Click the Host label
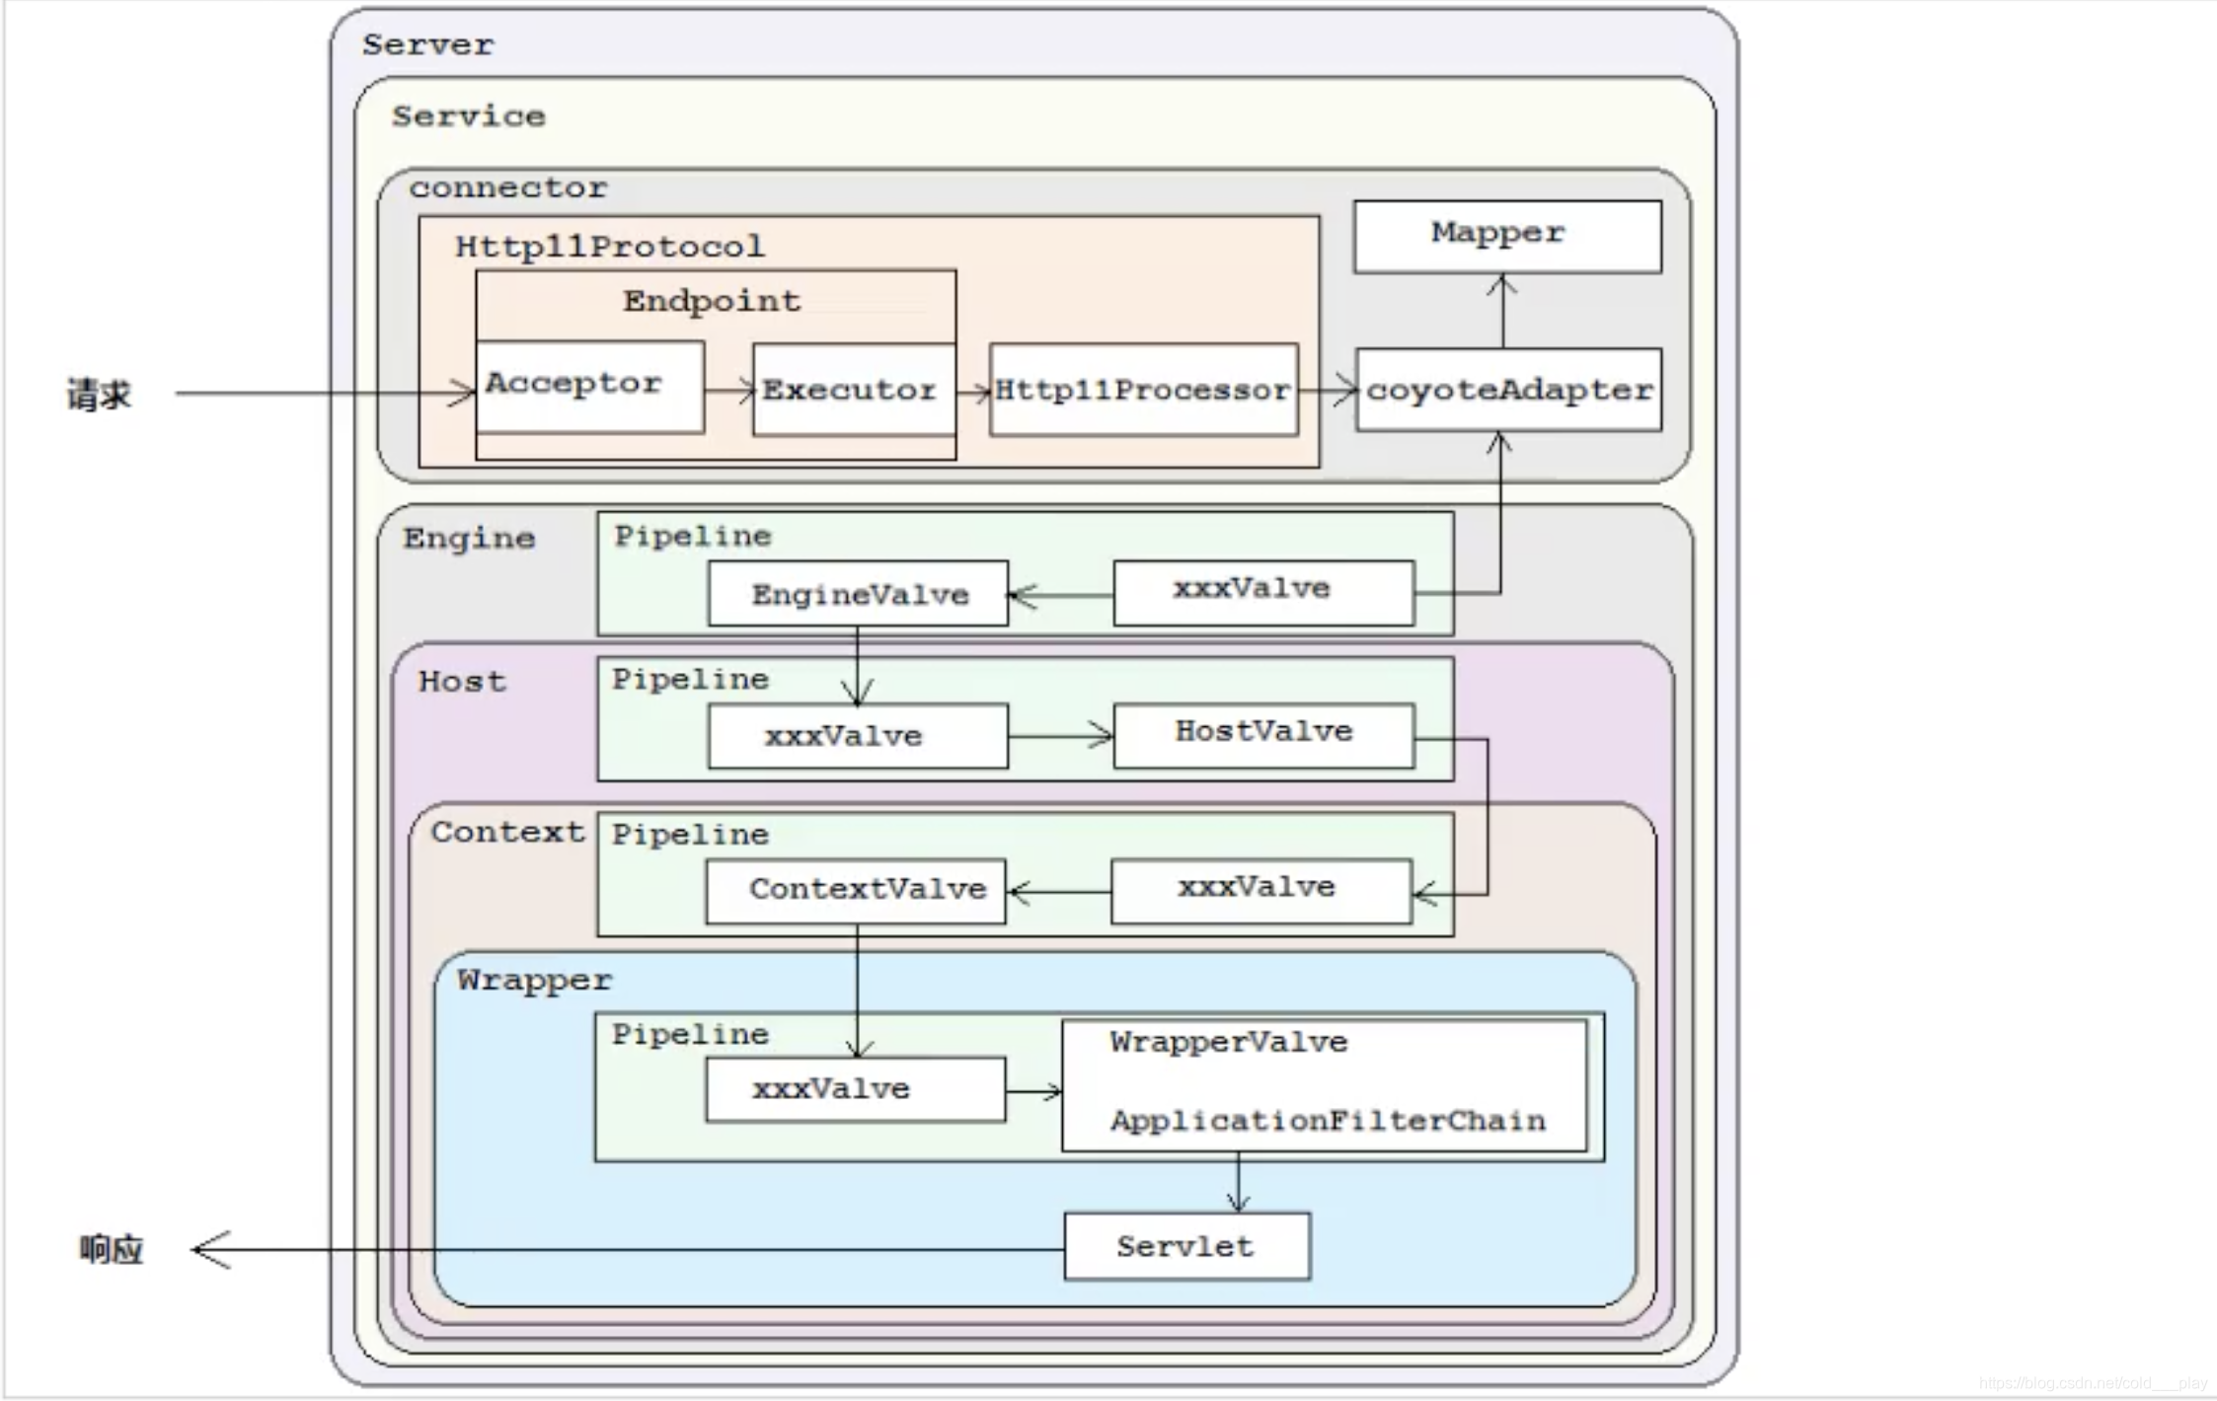Screen dimensions: 2217x1401 [x=462, y=682]
